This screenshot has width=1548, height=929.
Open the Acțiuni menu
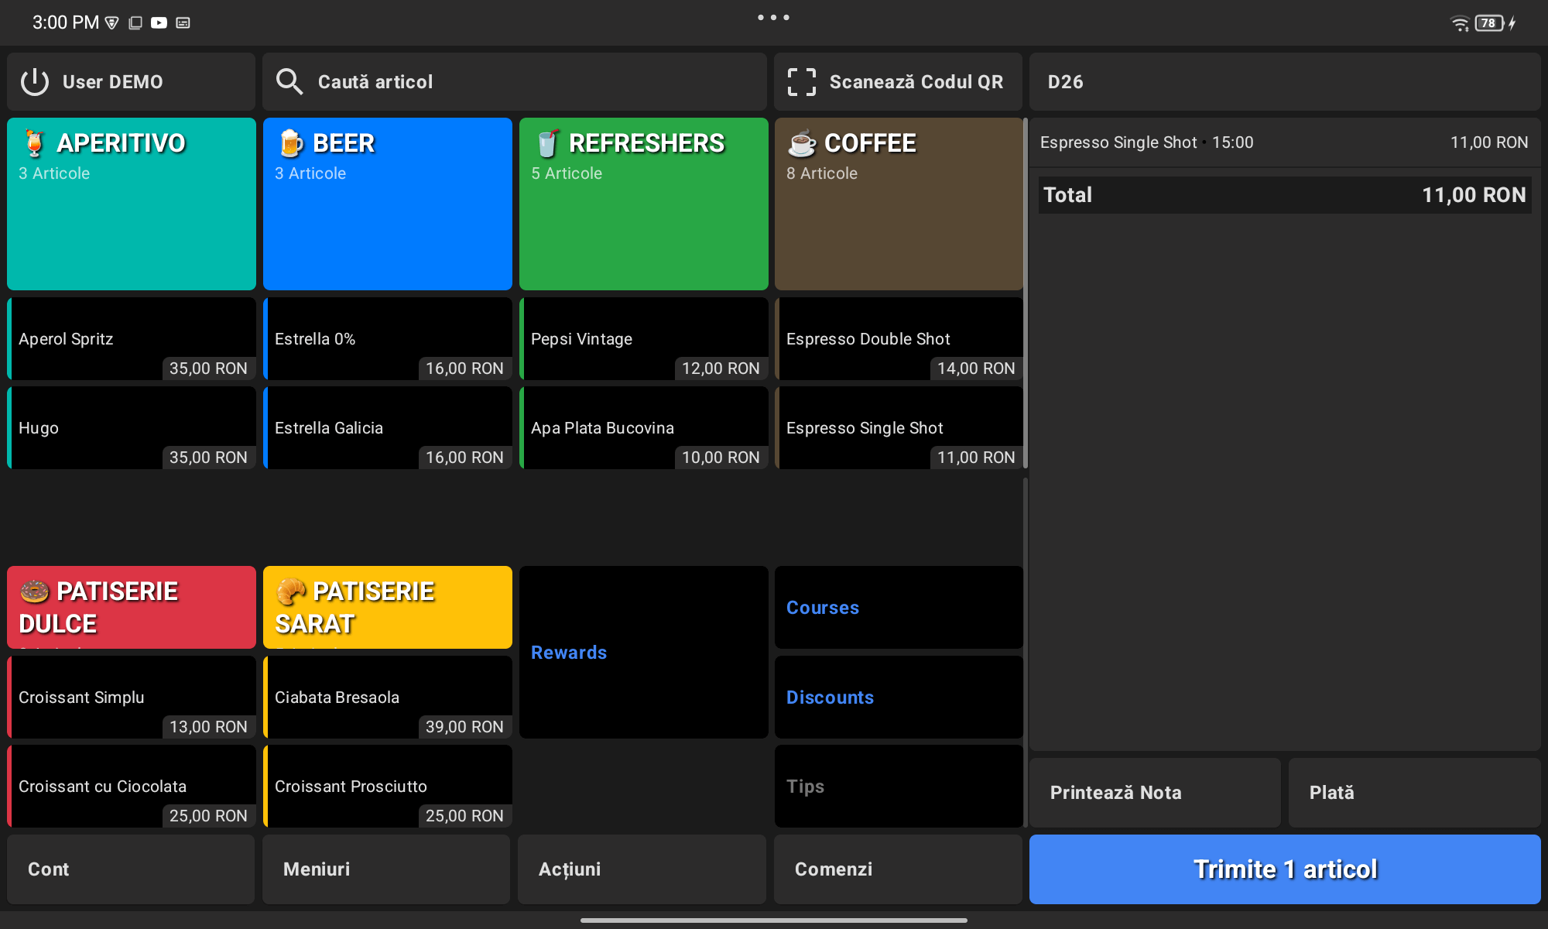642,869
